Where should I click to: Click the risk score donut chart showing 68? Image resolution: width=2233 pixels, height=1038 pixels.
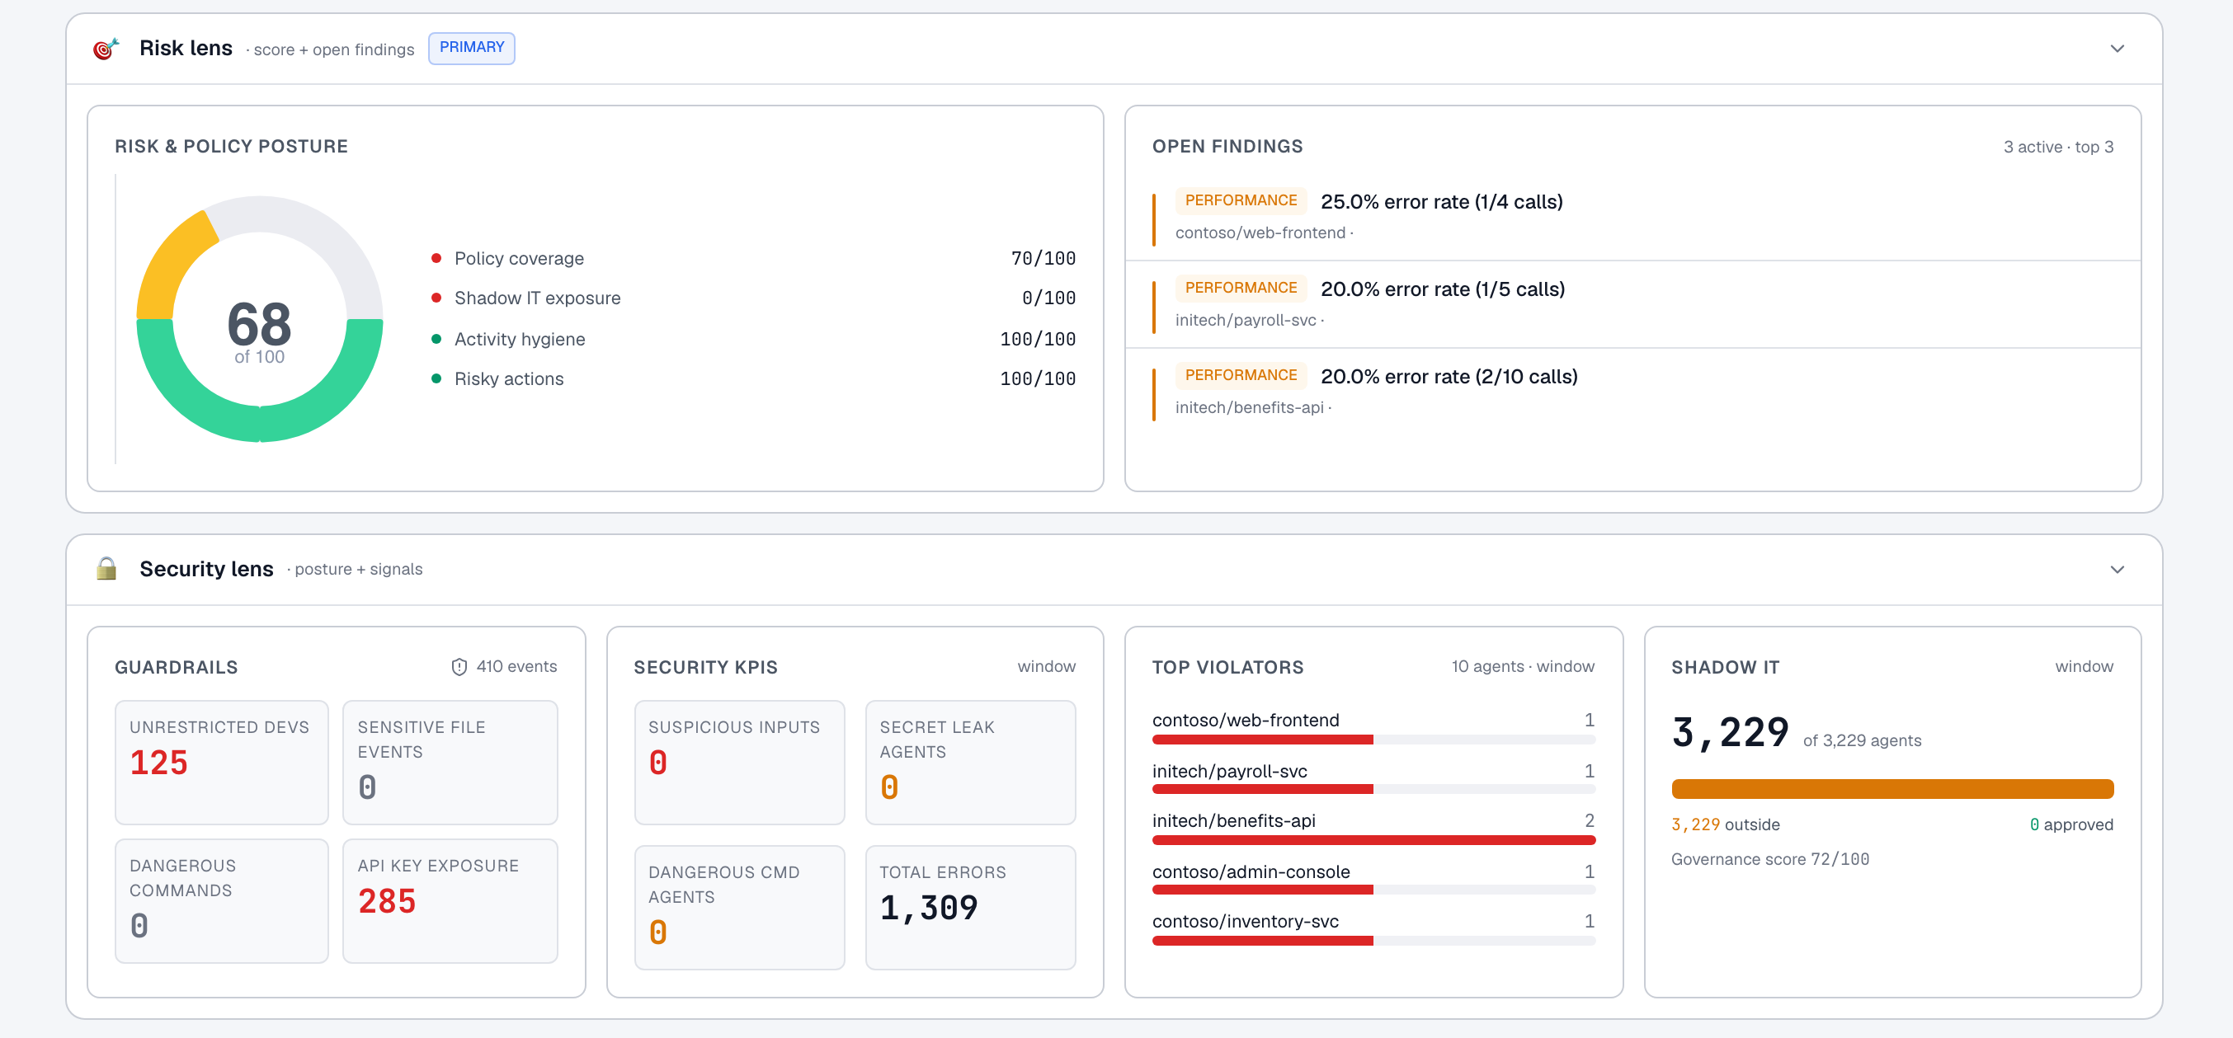coord(259,319)
